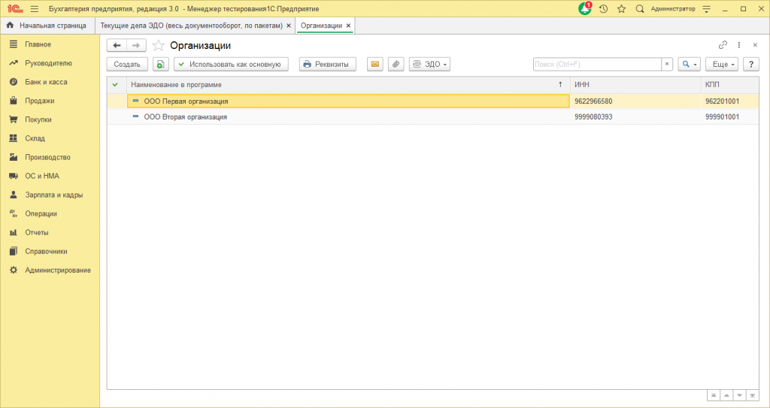Click the КПП column header

[x=729, y=85]
